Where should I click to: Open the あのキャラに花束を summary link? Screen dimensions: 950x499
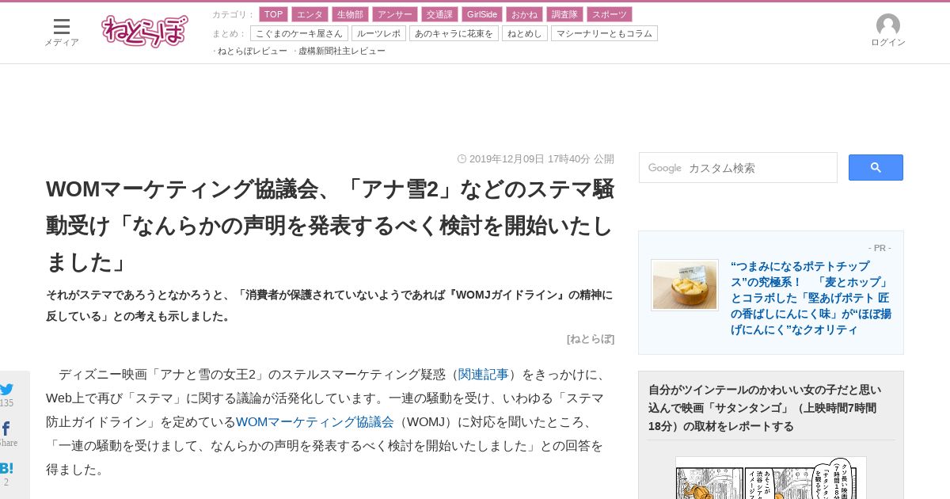(454, 33)
